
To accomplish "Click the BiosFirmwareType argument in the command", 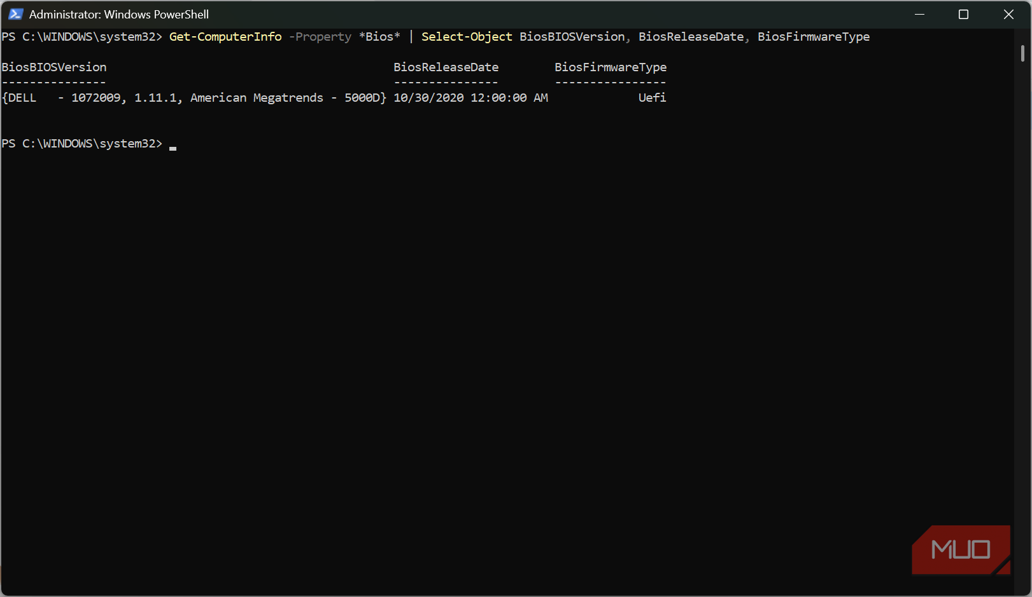I will coord(814,37).
